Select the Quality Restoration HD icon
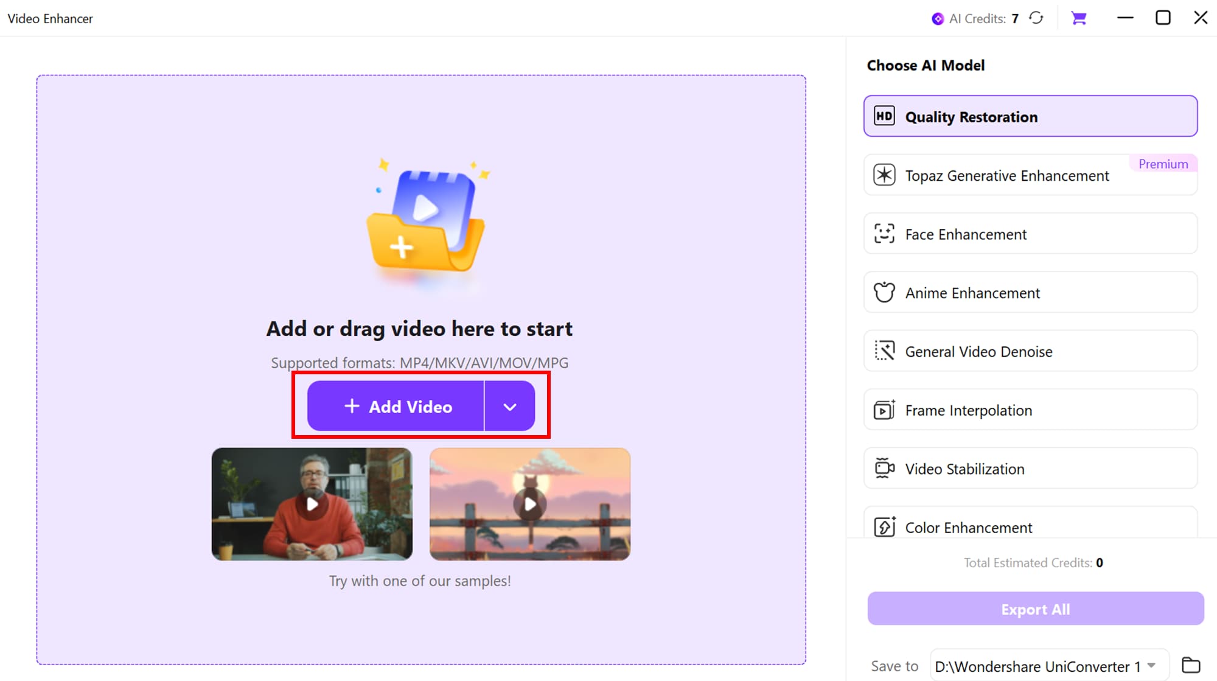Viewport: 1217px width, 681px height. [x=885, y=116]
